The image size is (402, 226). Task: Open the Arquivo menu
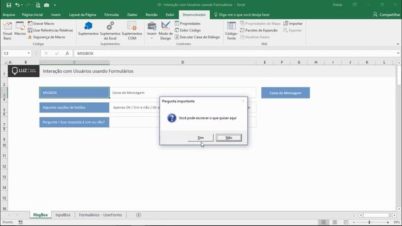click(x=9, y=15)
